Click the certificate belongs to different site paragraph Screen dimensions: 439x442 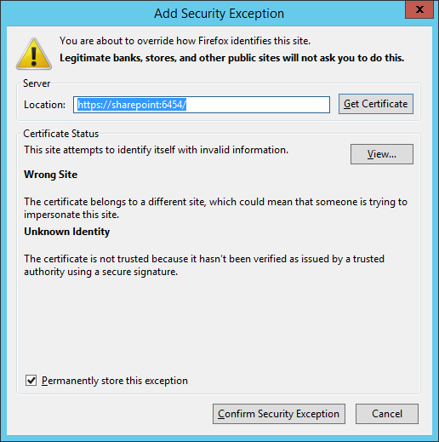click(x=215, y=208)
